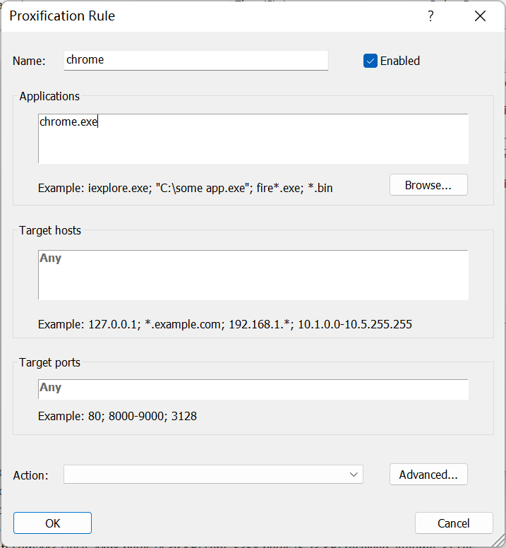
Task: Focus the Target hosts Any field
Action: tap(253, 275)
